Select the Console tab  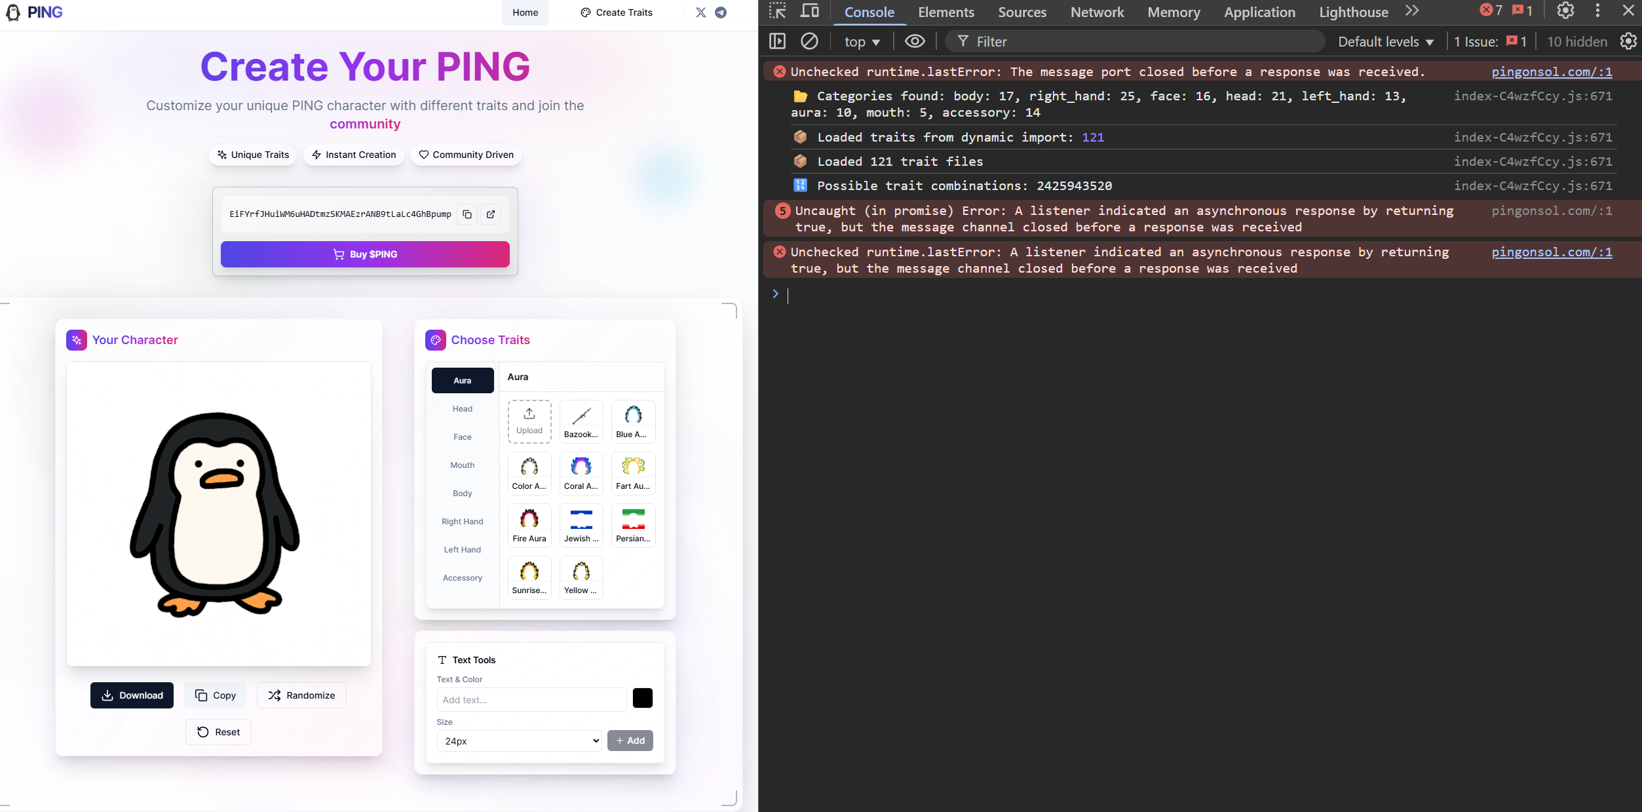pyautogui.click(x=869, y=12)
